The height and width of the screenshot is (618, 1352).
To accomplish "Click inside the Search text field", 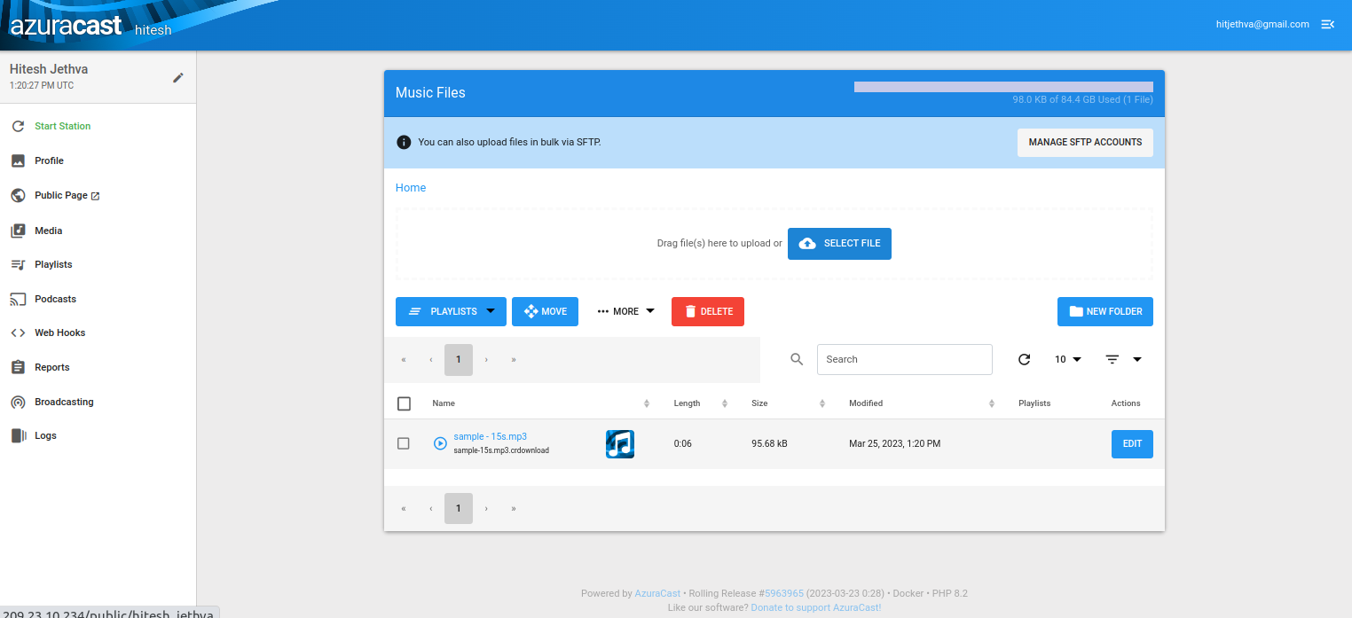I will tap(904, 359).
